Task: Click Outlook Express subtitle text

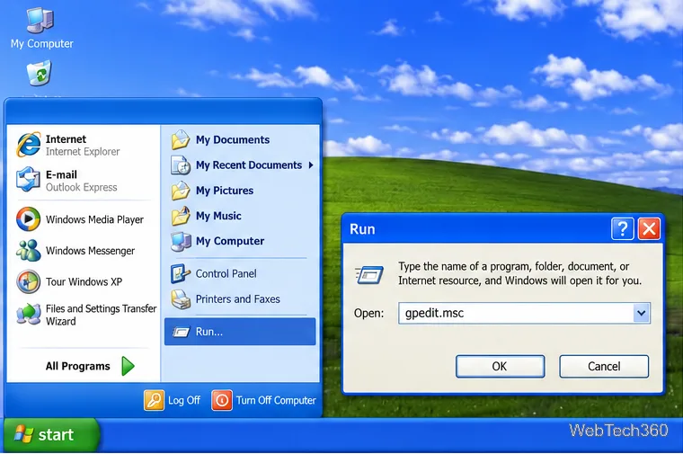Action: [x=82, y=187]
